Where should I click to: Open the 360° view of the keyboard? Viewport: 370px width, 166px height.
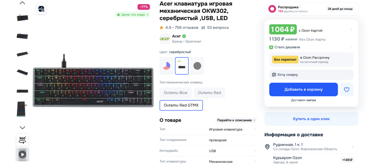(22, 140)
